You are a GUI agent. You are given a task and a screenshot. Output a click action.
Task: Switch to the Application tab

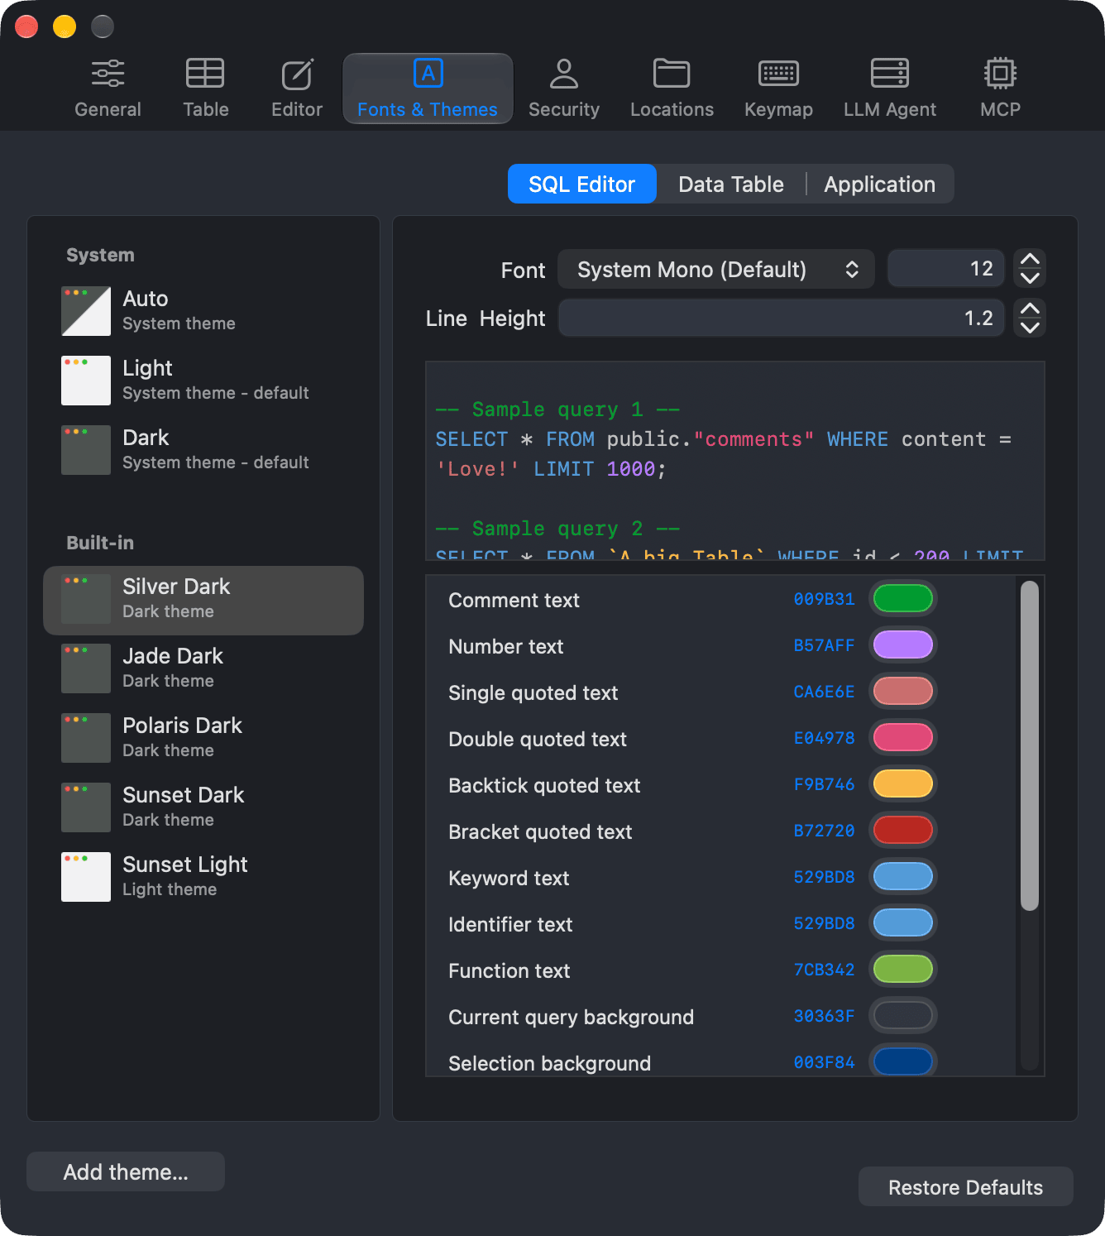[880, 184]
